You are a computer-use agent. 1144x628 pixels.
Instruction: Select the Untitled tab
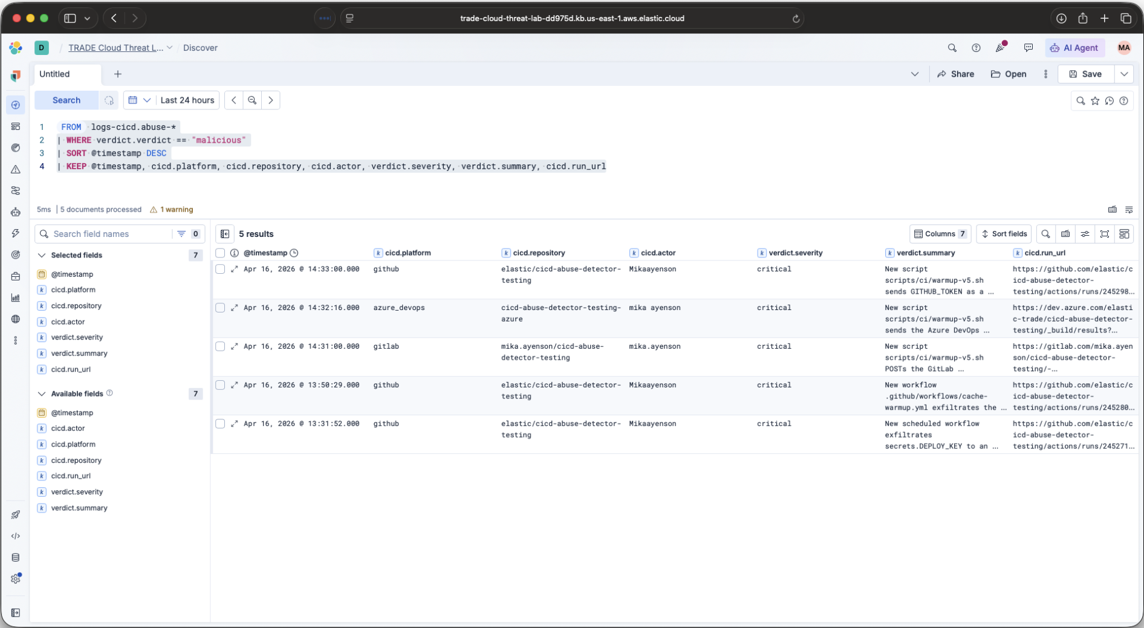(67, 74)
